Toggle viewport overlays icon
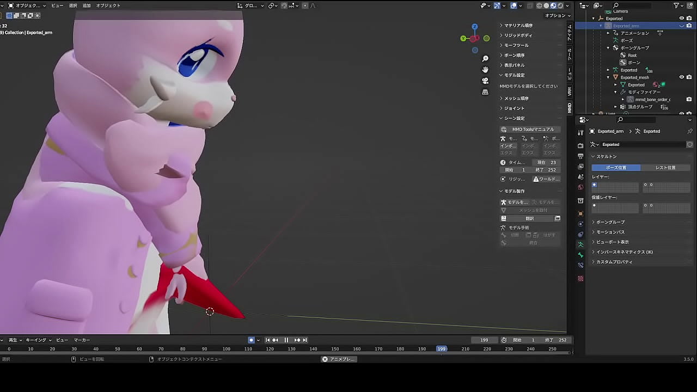 pos(513,5)
